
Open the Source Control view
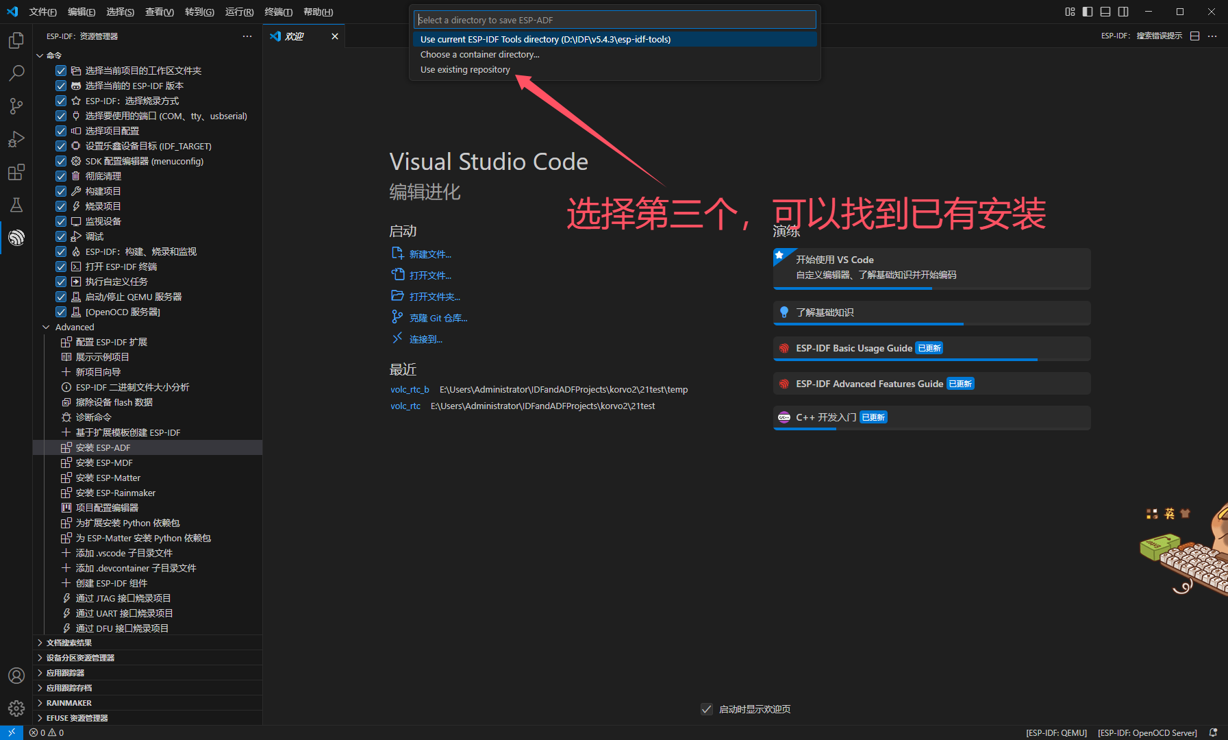[16, 106]
